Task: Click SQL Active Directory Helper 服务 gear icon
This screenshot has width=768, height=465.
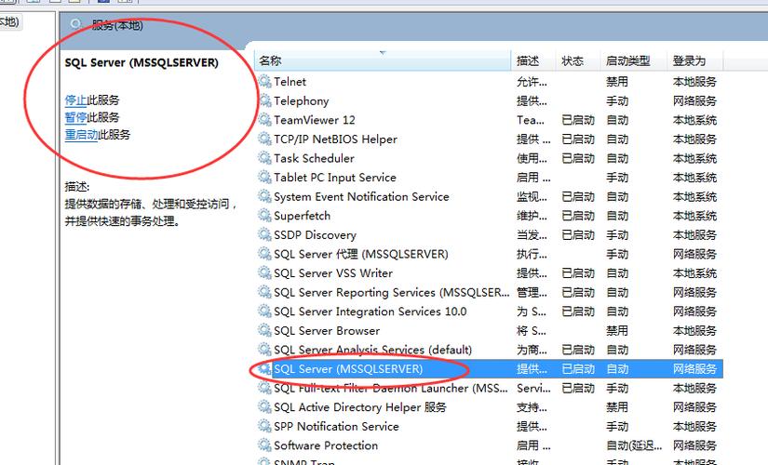Action: (265, 406)
